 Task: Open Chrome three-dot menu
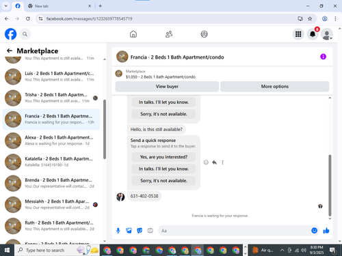(335, 18)
